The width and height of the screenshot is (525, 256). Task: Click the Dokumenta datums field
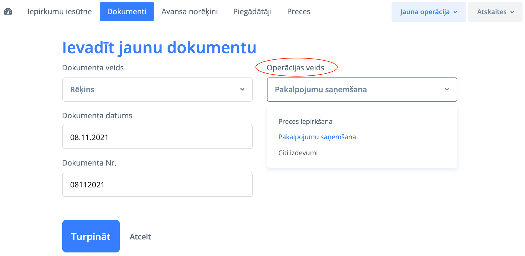pos(157,137)
